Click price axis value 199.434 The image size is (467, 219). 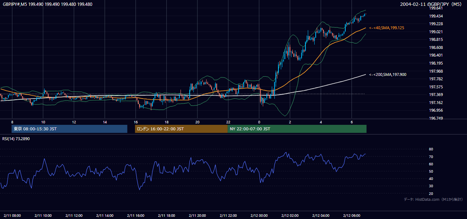pos(436,16)
